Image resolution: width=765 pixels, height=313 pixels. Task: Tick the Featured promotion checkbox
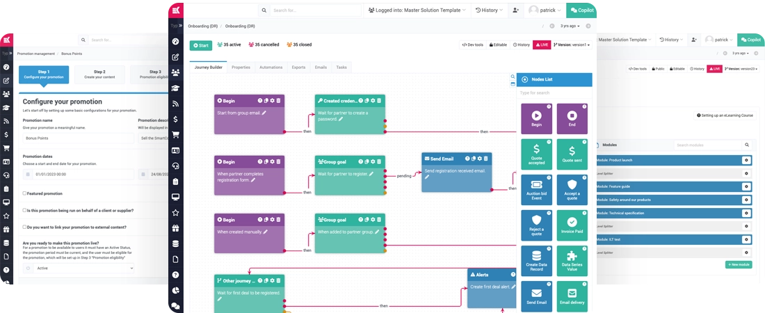(25, 193)
